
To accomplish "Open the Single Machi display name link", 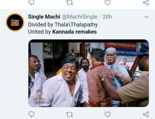I will click(x=44, y=17).
